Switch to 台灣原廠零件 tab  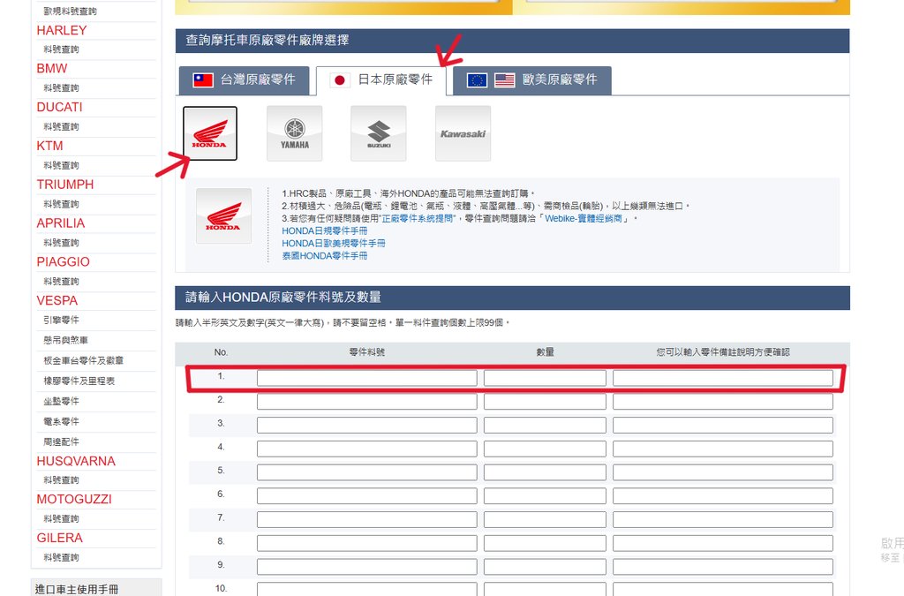click(x=244, y=80)
